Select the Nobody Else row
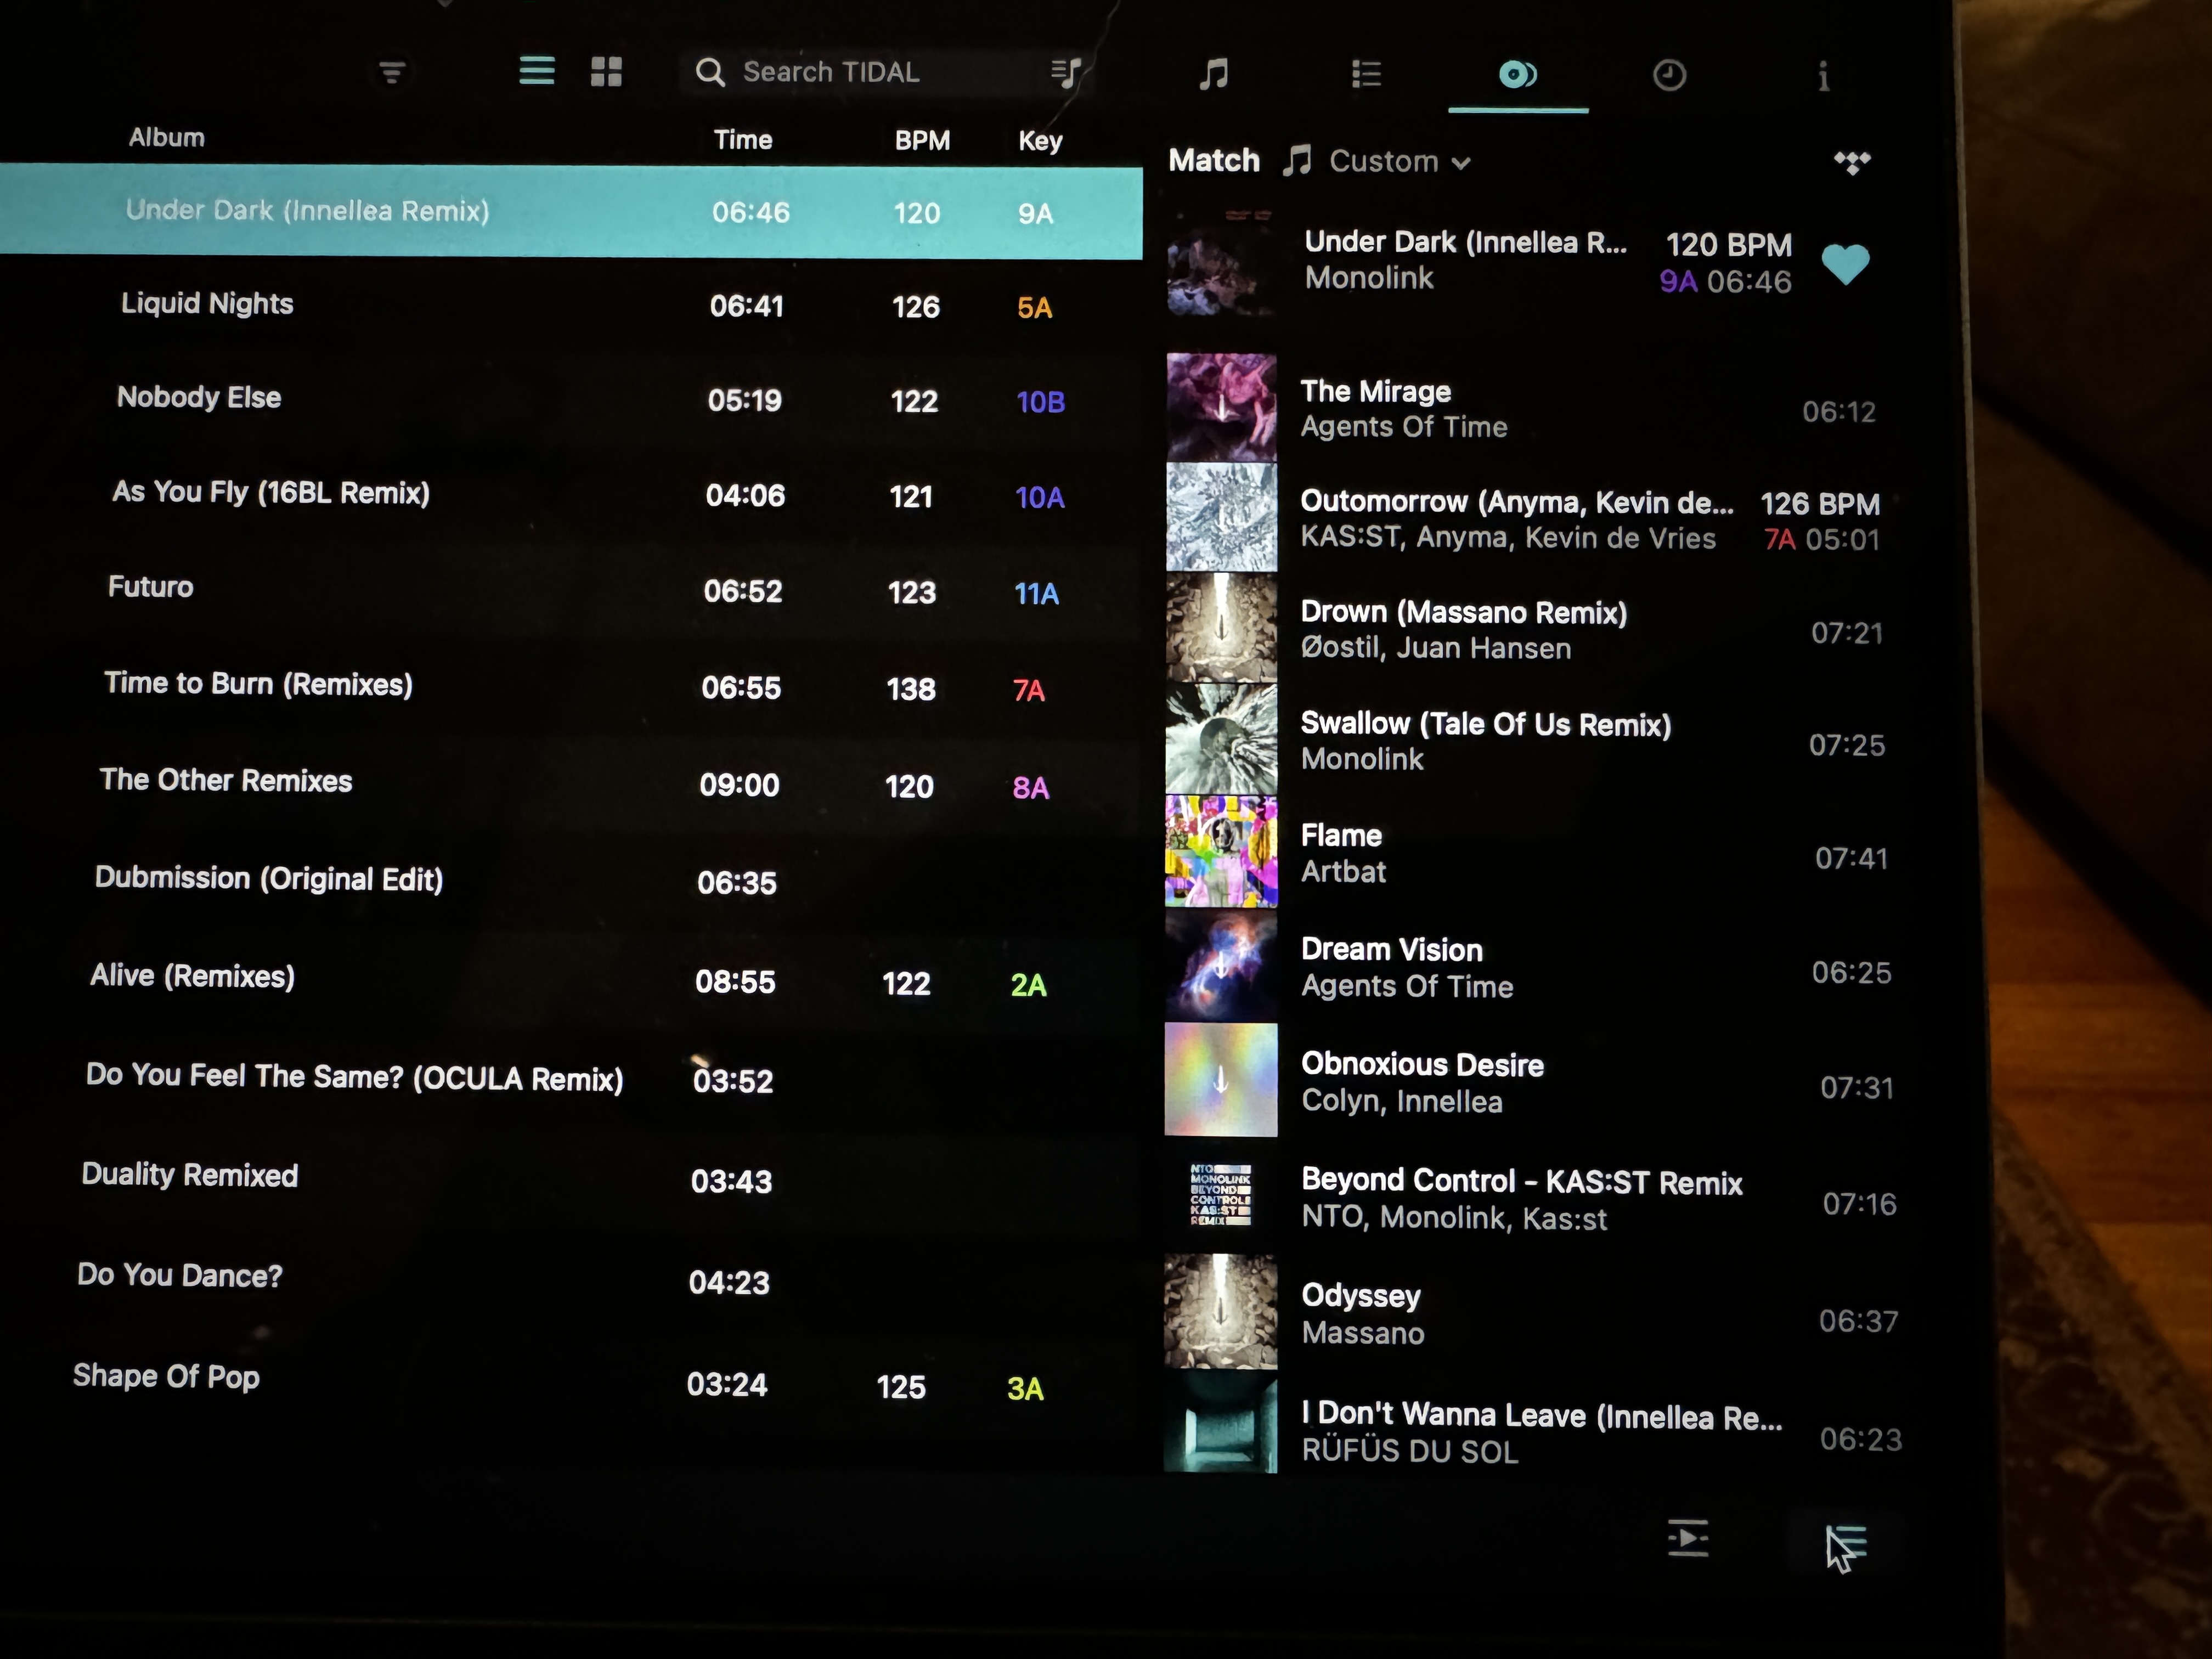Screen dimensions: 2212x1659 [570, 399]
